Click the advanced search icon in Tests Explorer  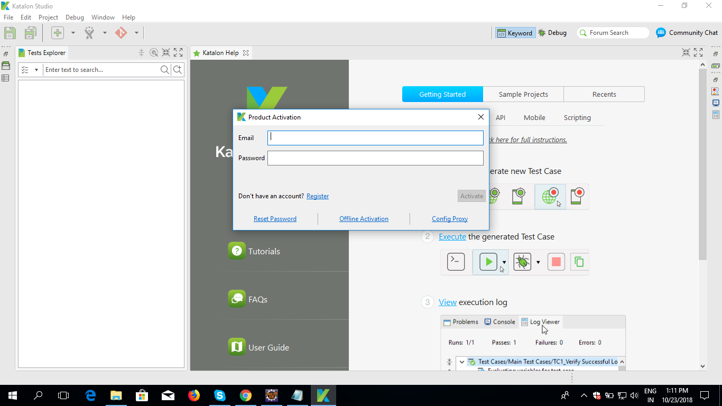(x=178, y=70)
